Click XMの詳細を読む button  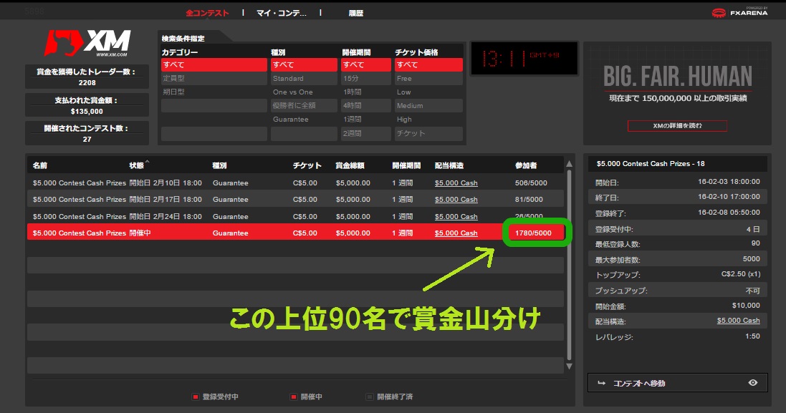point(677,126)
